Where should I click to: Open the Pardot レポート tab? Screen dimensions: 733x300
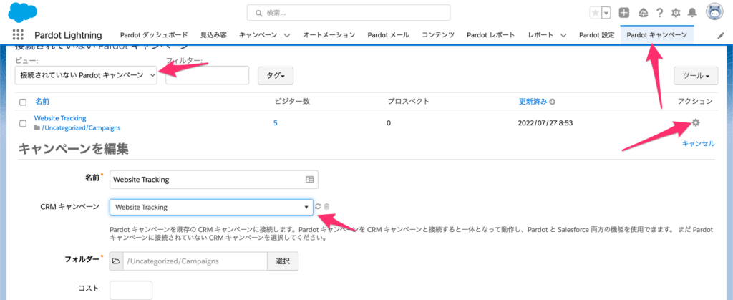click(491, 35)
